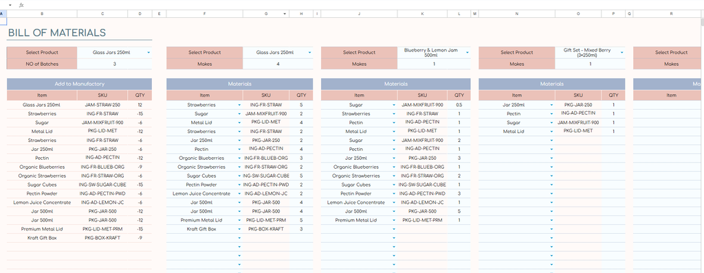Select Select Product label beside Gift Set – Mixed Berry
Viewport: 704px width, 273px height.
[x=517, y=52]
